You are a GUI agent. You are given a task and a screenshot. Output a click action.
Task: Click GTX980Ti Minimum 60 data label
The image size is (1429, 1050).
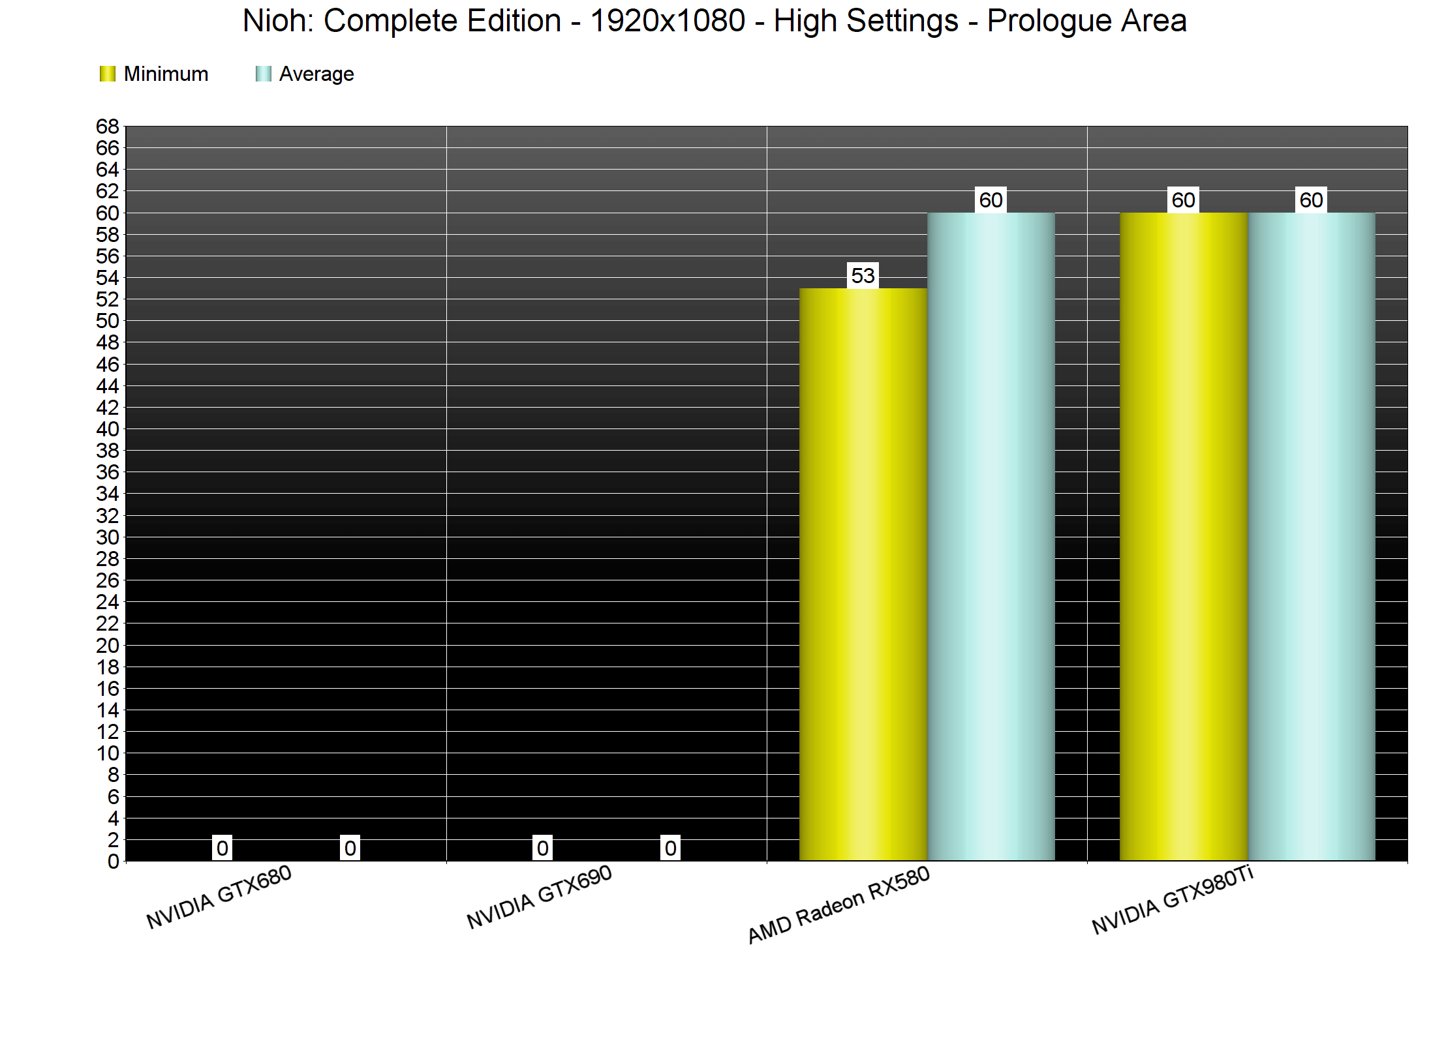(1183, 200)
